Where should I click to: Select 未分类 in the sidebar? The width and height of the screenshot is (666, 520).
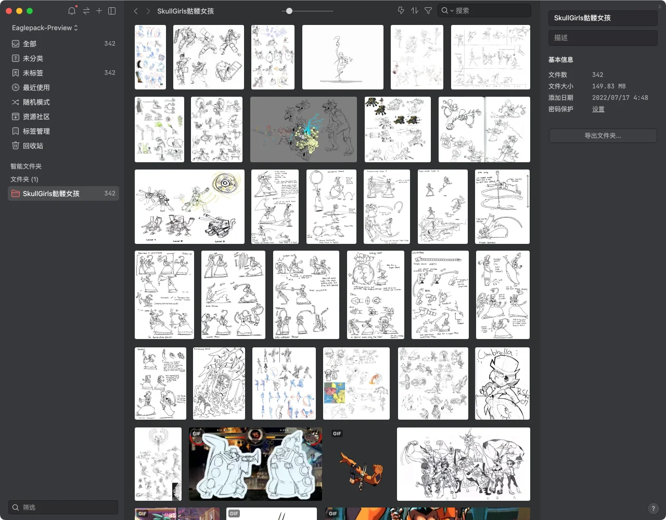click(x=33, y=58)
